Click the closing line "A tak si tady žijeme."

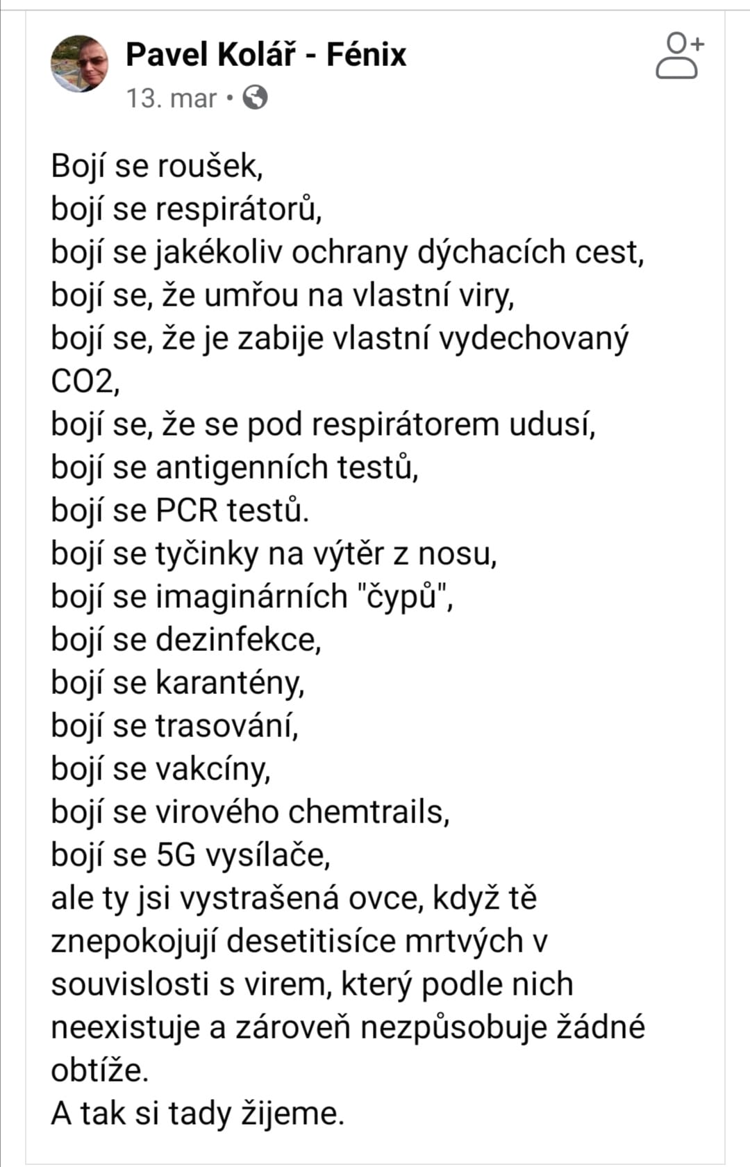[197, 1114]
